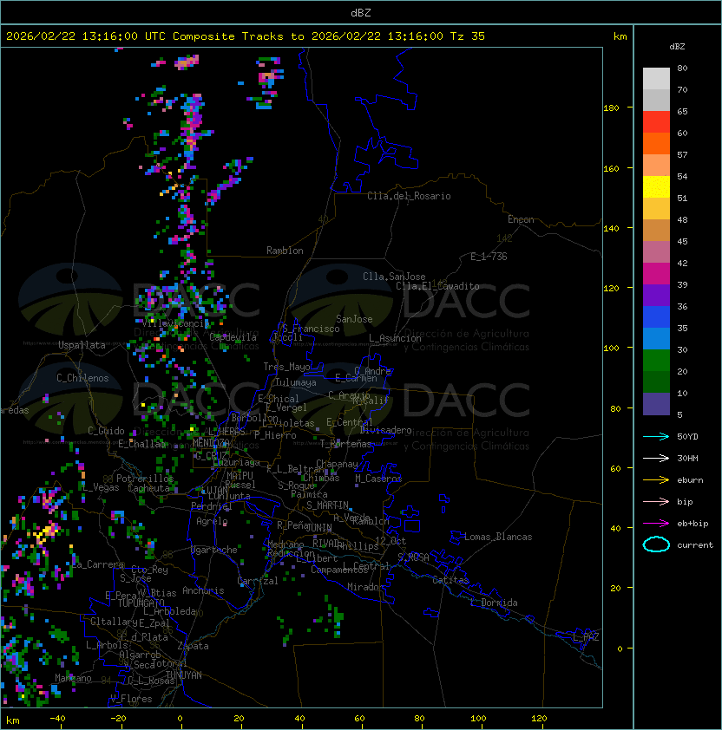The image size is (722, 730).
Task: Click the 'L_Dormida' map label
Action: 494,603
